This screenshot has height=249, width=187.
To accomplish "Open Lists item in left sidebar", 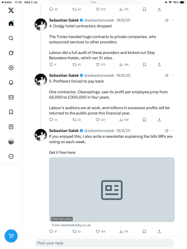I will click(11, 127).
